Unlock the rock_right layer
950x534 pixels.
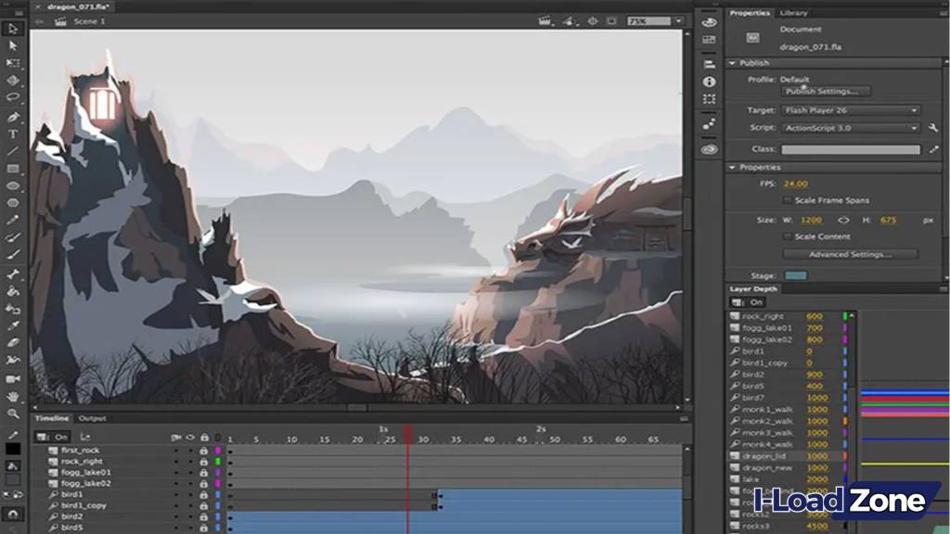pos(204,461)
